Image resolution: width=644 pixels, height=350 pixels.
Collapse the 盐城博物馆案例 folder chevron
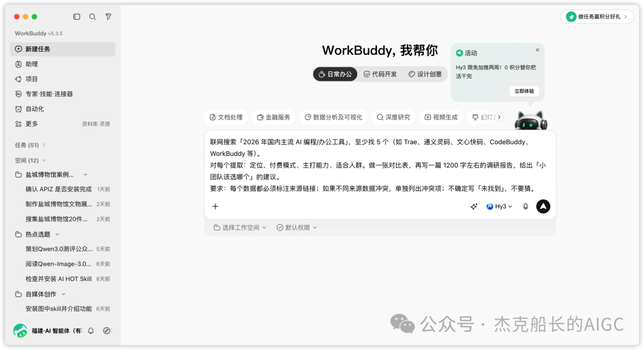click(x=85, y=174)
